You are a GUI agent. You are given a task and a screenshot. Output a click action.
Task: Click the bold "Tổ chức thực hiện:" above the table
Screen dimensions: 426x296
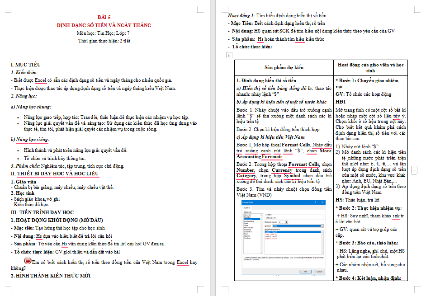[251, 47]
